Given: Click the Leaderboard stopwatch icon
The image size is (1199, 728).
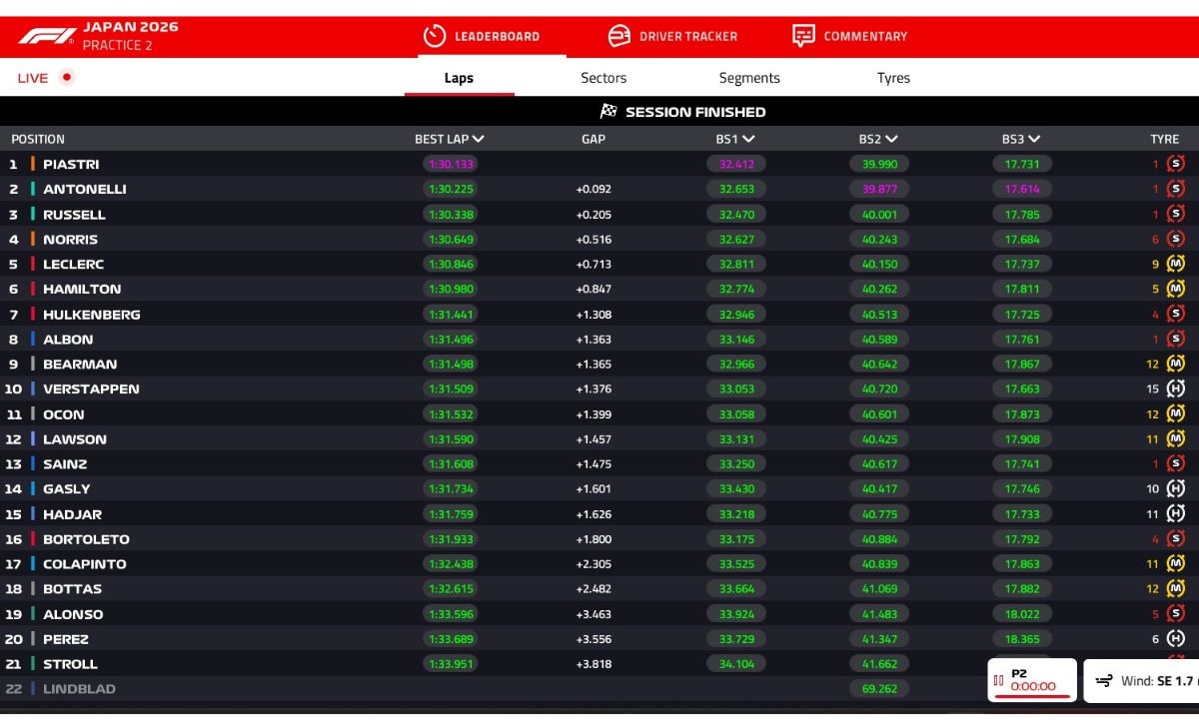Looking at the screenshot, I should click(434, 35).
